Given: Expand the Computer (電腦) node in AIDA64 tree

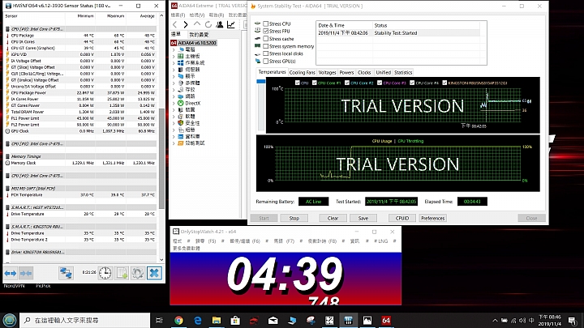Looking at the screenshot, I should pos(174,49).
